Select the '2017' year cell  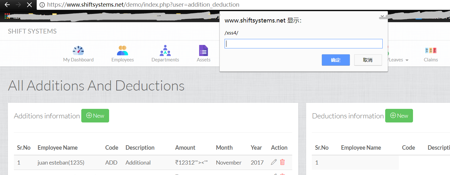tap(257, 163)
